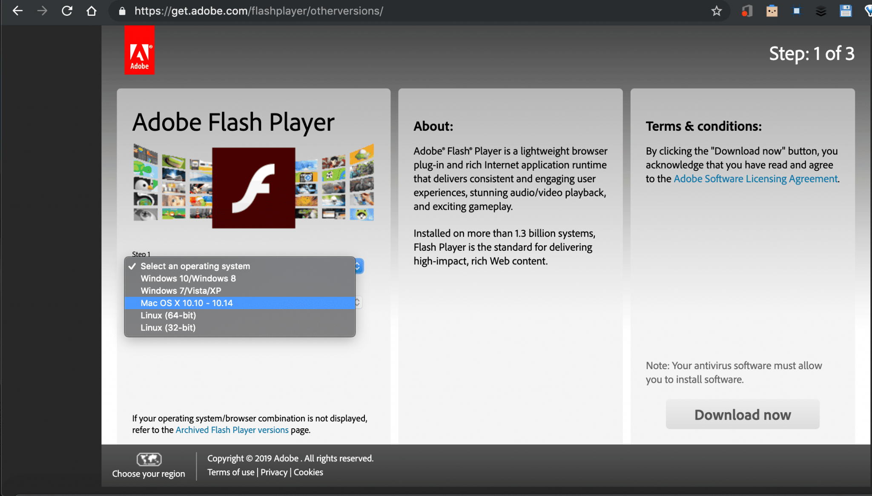Image resolution: width=872 pixels, height=496 pixels.
Task: Click the Archived Flash Player versions link
Action: tap(232, 430)
